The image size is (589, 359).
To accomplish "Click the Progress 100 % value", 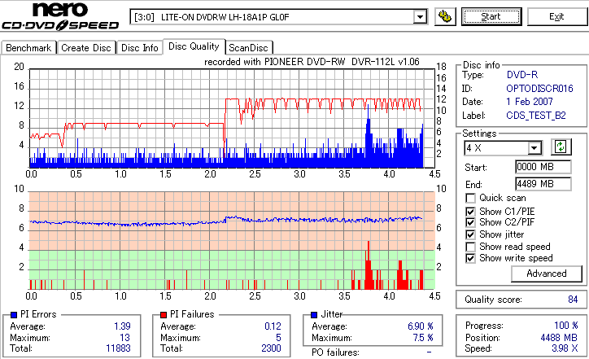I will (565, 326).
